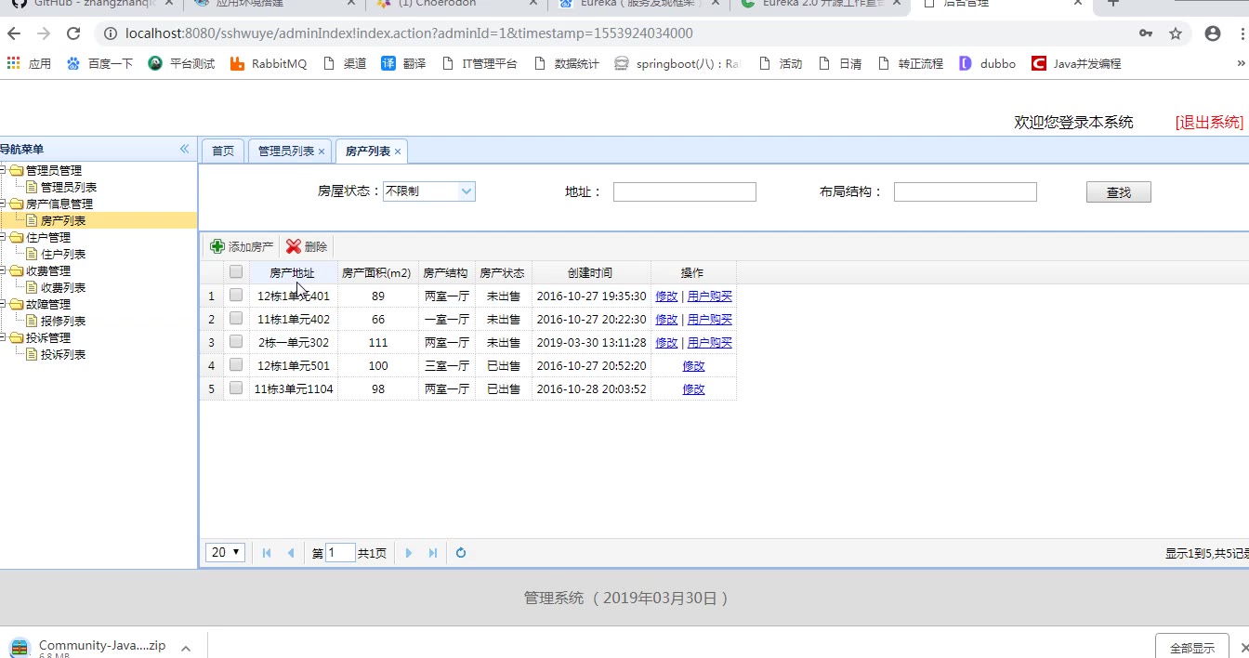Click browser back arrow

click(14, 33)
